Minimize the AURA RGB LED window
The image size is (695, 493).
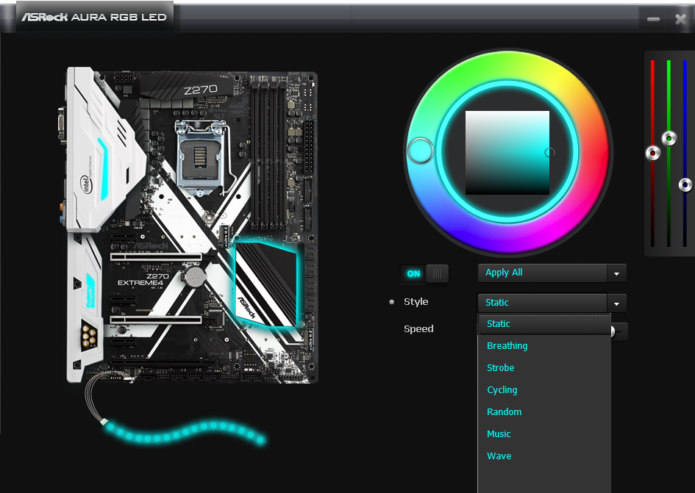click(x=653, y=19)
